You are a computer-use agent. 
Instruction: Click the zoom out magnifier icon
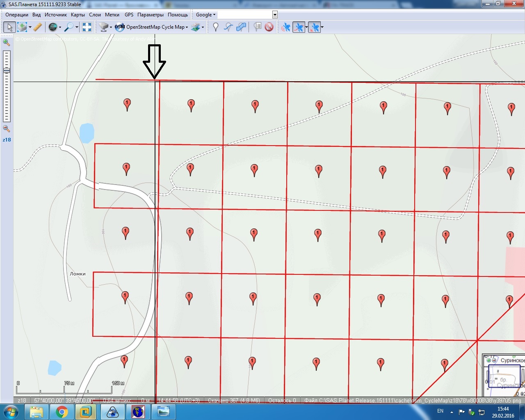point(6,128)
